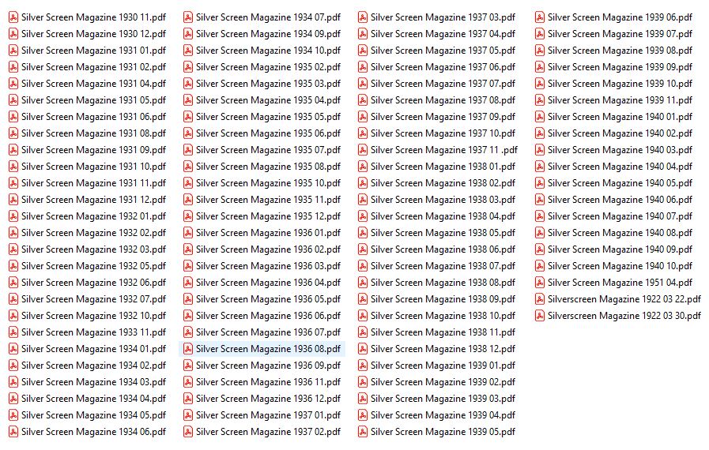
Task: Select Silver Screen Magazine 1940 01.pdf
Action: [x=620, y=117]
